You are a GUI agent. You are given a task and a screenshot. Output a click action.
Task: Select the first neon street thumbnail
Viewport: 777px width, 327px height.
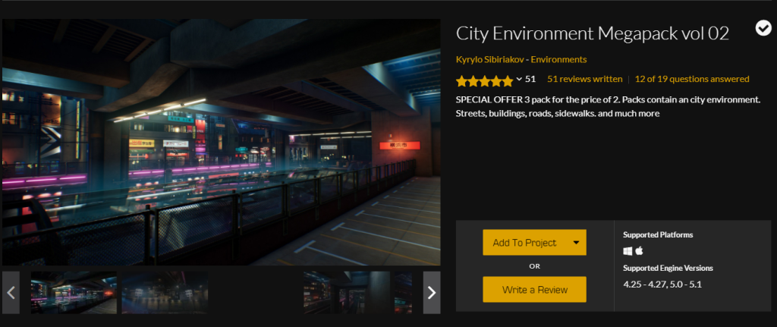pyautogui.click(x=74, y=292)
